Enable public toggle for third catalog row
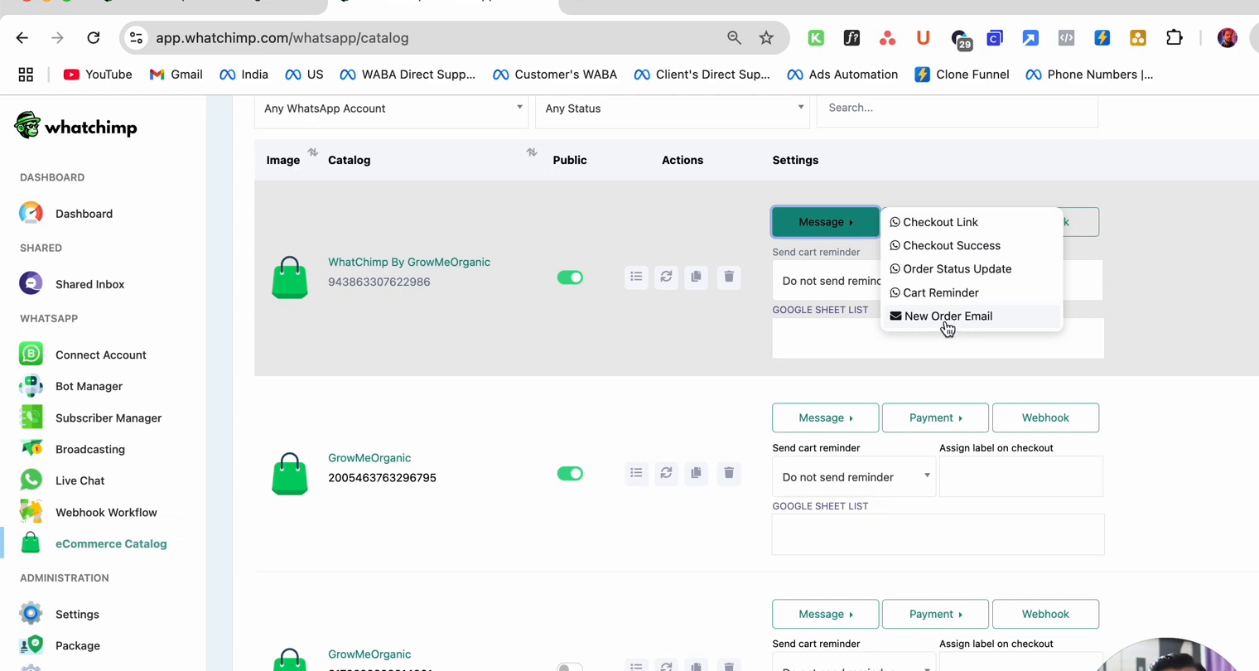Viewport: 1259px width, 671px height. point(570,667)
